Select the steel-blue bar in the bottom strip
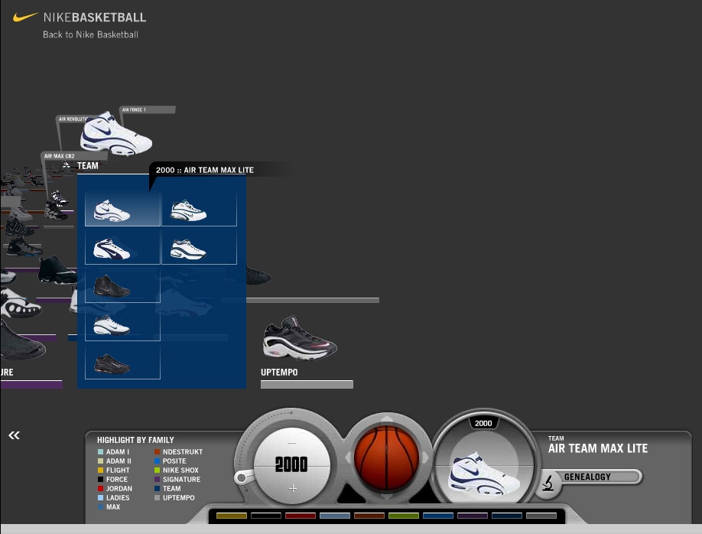Image resolution: width=702 pixels, height=534 pixels. pos(335,516)
